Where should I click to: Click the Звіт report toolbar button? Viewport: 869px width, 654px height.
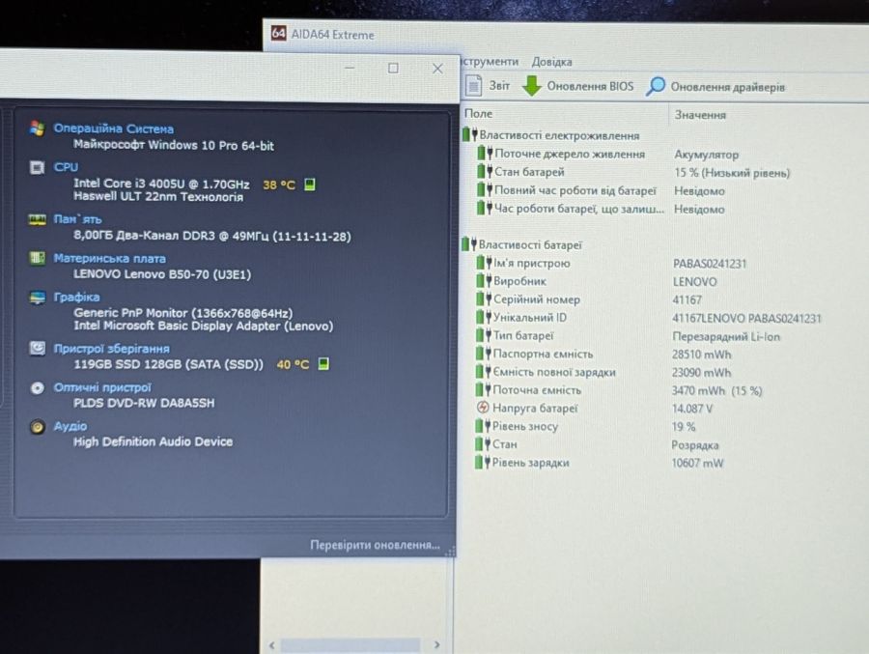click(488, 85)
